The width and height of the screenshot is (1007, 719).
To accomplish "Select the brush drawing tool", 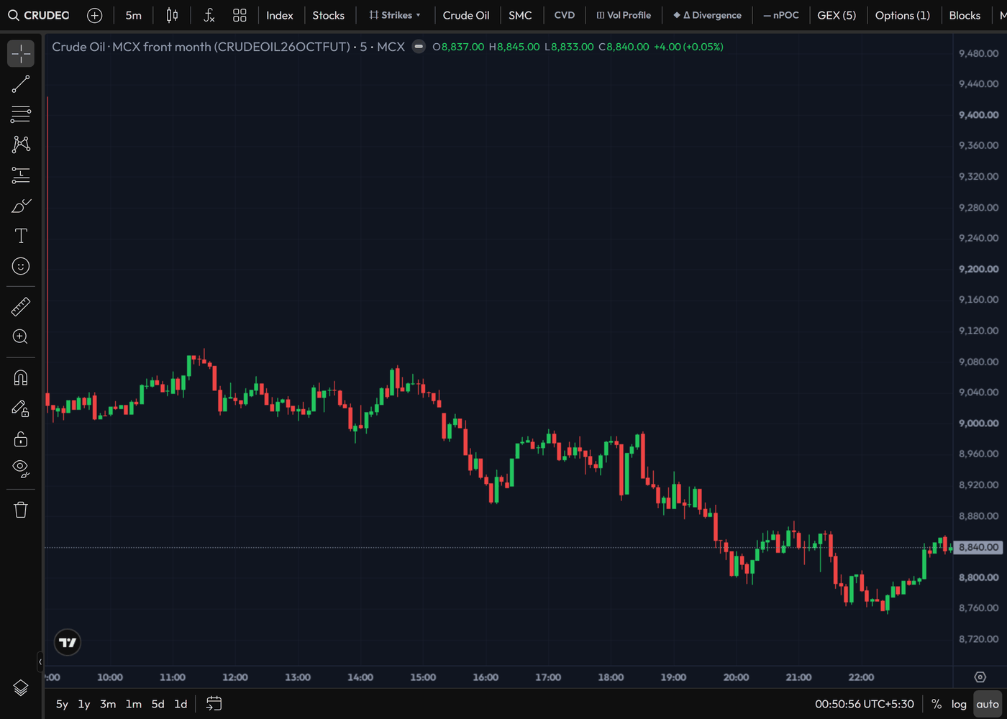I will point(21,206).
